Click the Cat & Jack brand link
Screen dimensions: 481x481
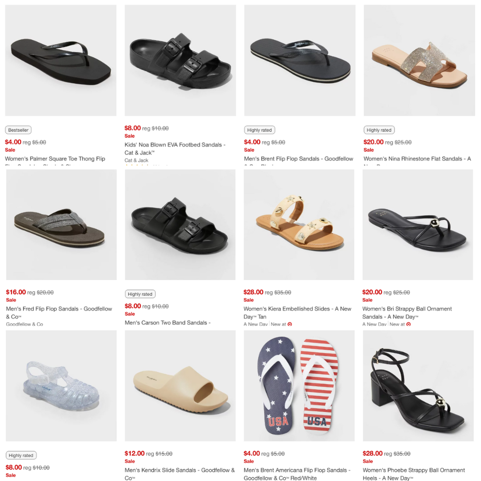(x=136, y=160)
